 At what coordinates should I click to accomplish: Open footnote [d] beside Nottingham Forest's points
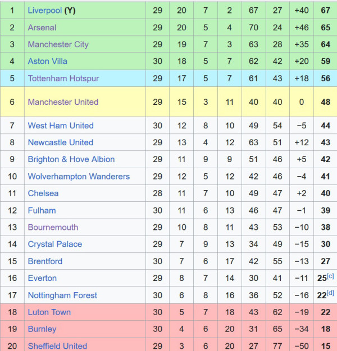[330, 293]
